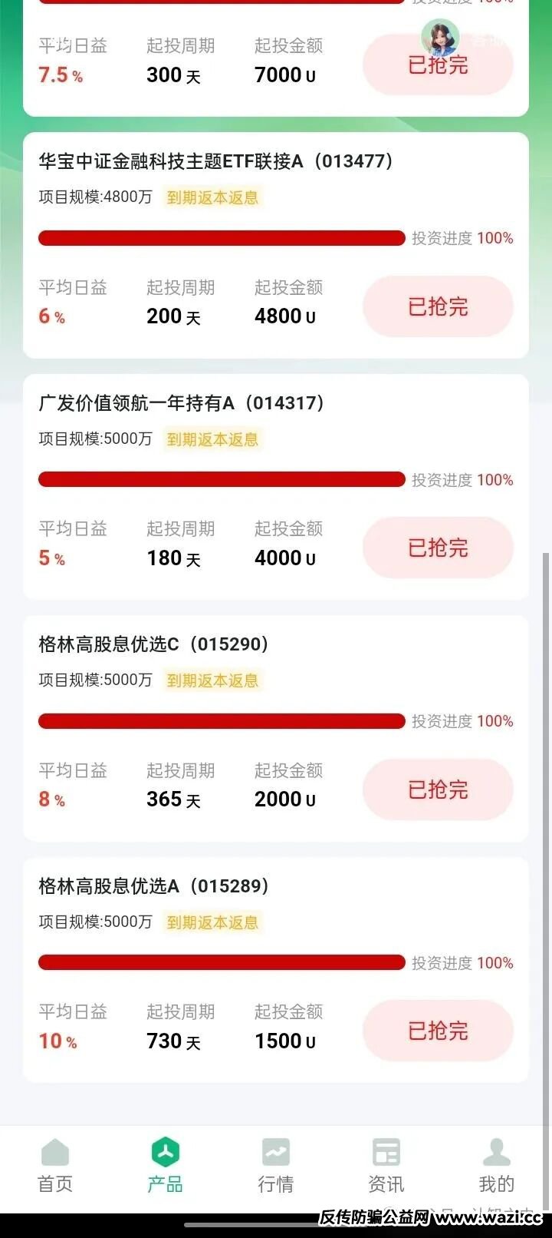Open 广发价值领航一年持有A (014317) title
Screen dimensions: 552x1238
click(181, 402)
